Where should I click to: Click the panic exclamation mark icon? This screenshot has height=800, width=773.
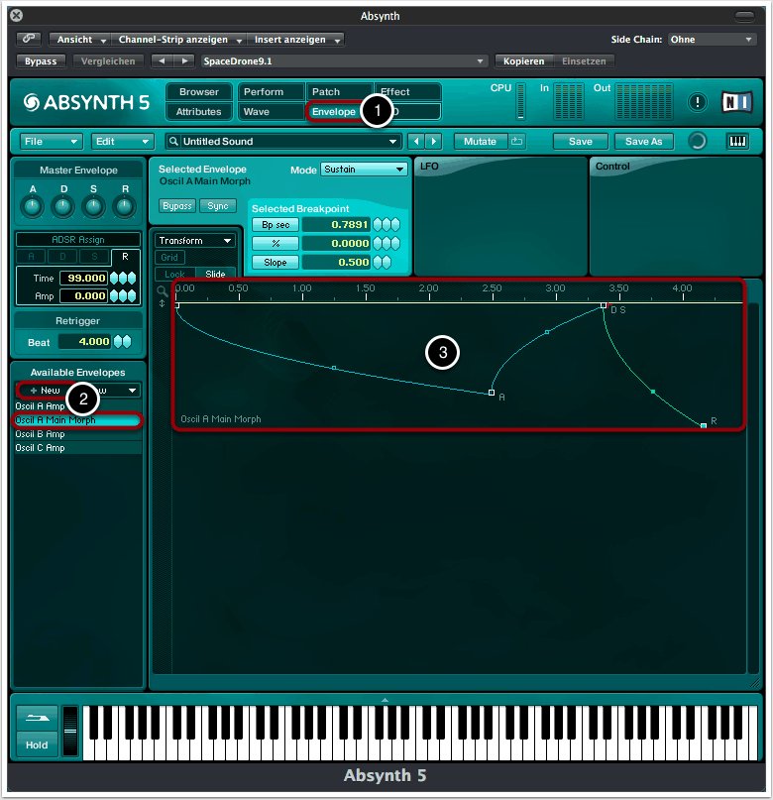pos(698,102)
